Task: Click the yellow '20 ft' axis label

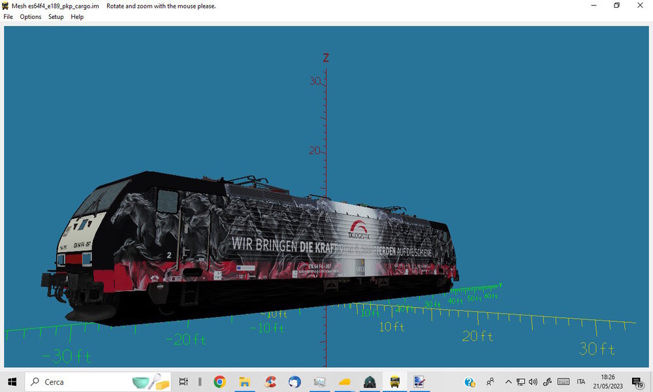Action: [x=477, y=336]
